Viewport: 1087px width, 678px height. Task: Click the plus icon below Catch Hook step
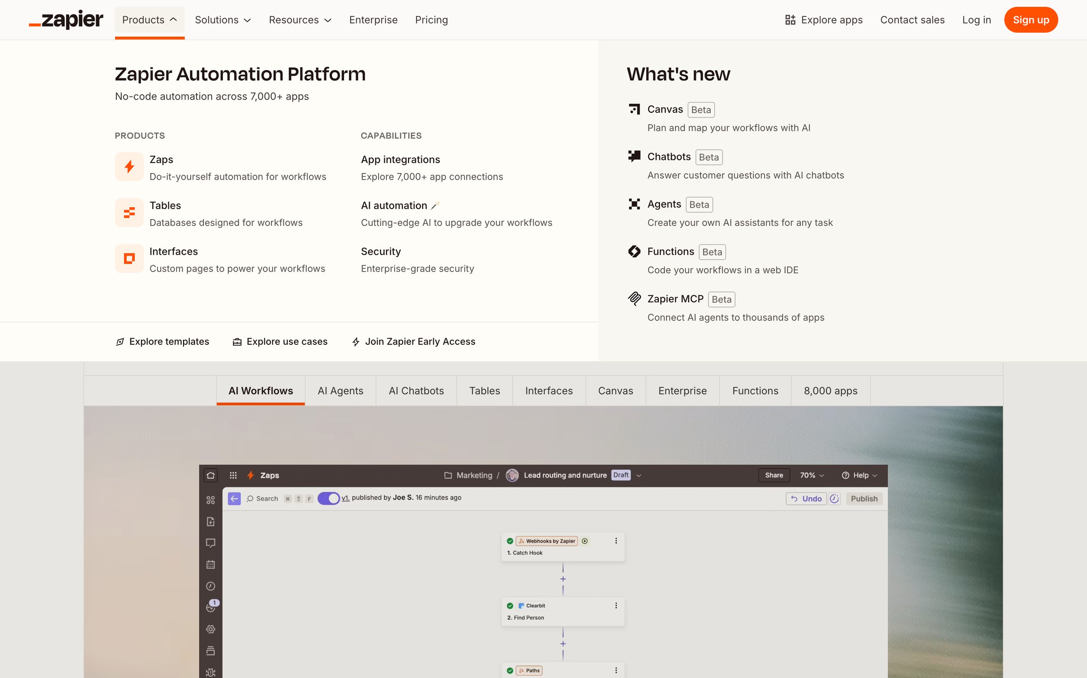coord(563,579)
